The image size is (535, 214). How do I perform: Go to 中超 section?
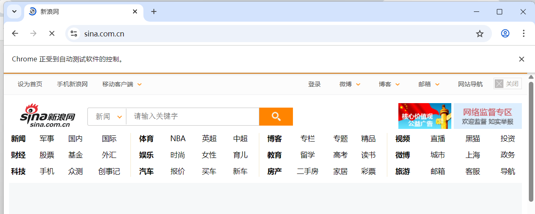[x=240, y=139]
